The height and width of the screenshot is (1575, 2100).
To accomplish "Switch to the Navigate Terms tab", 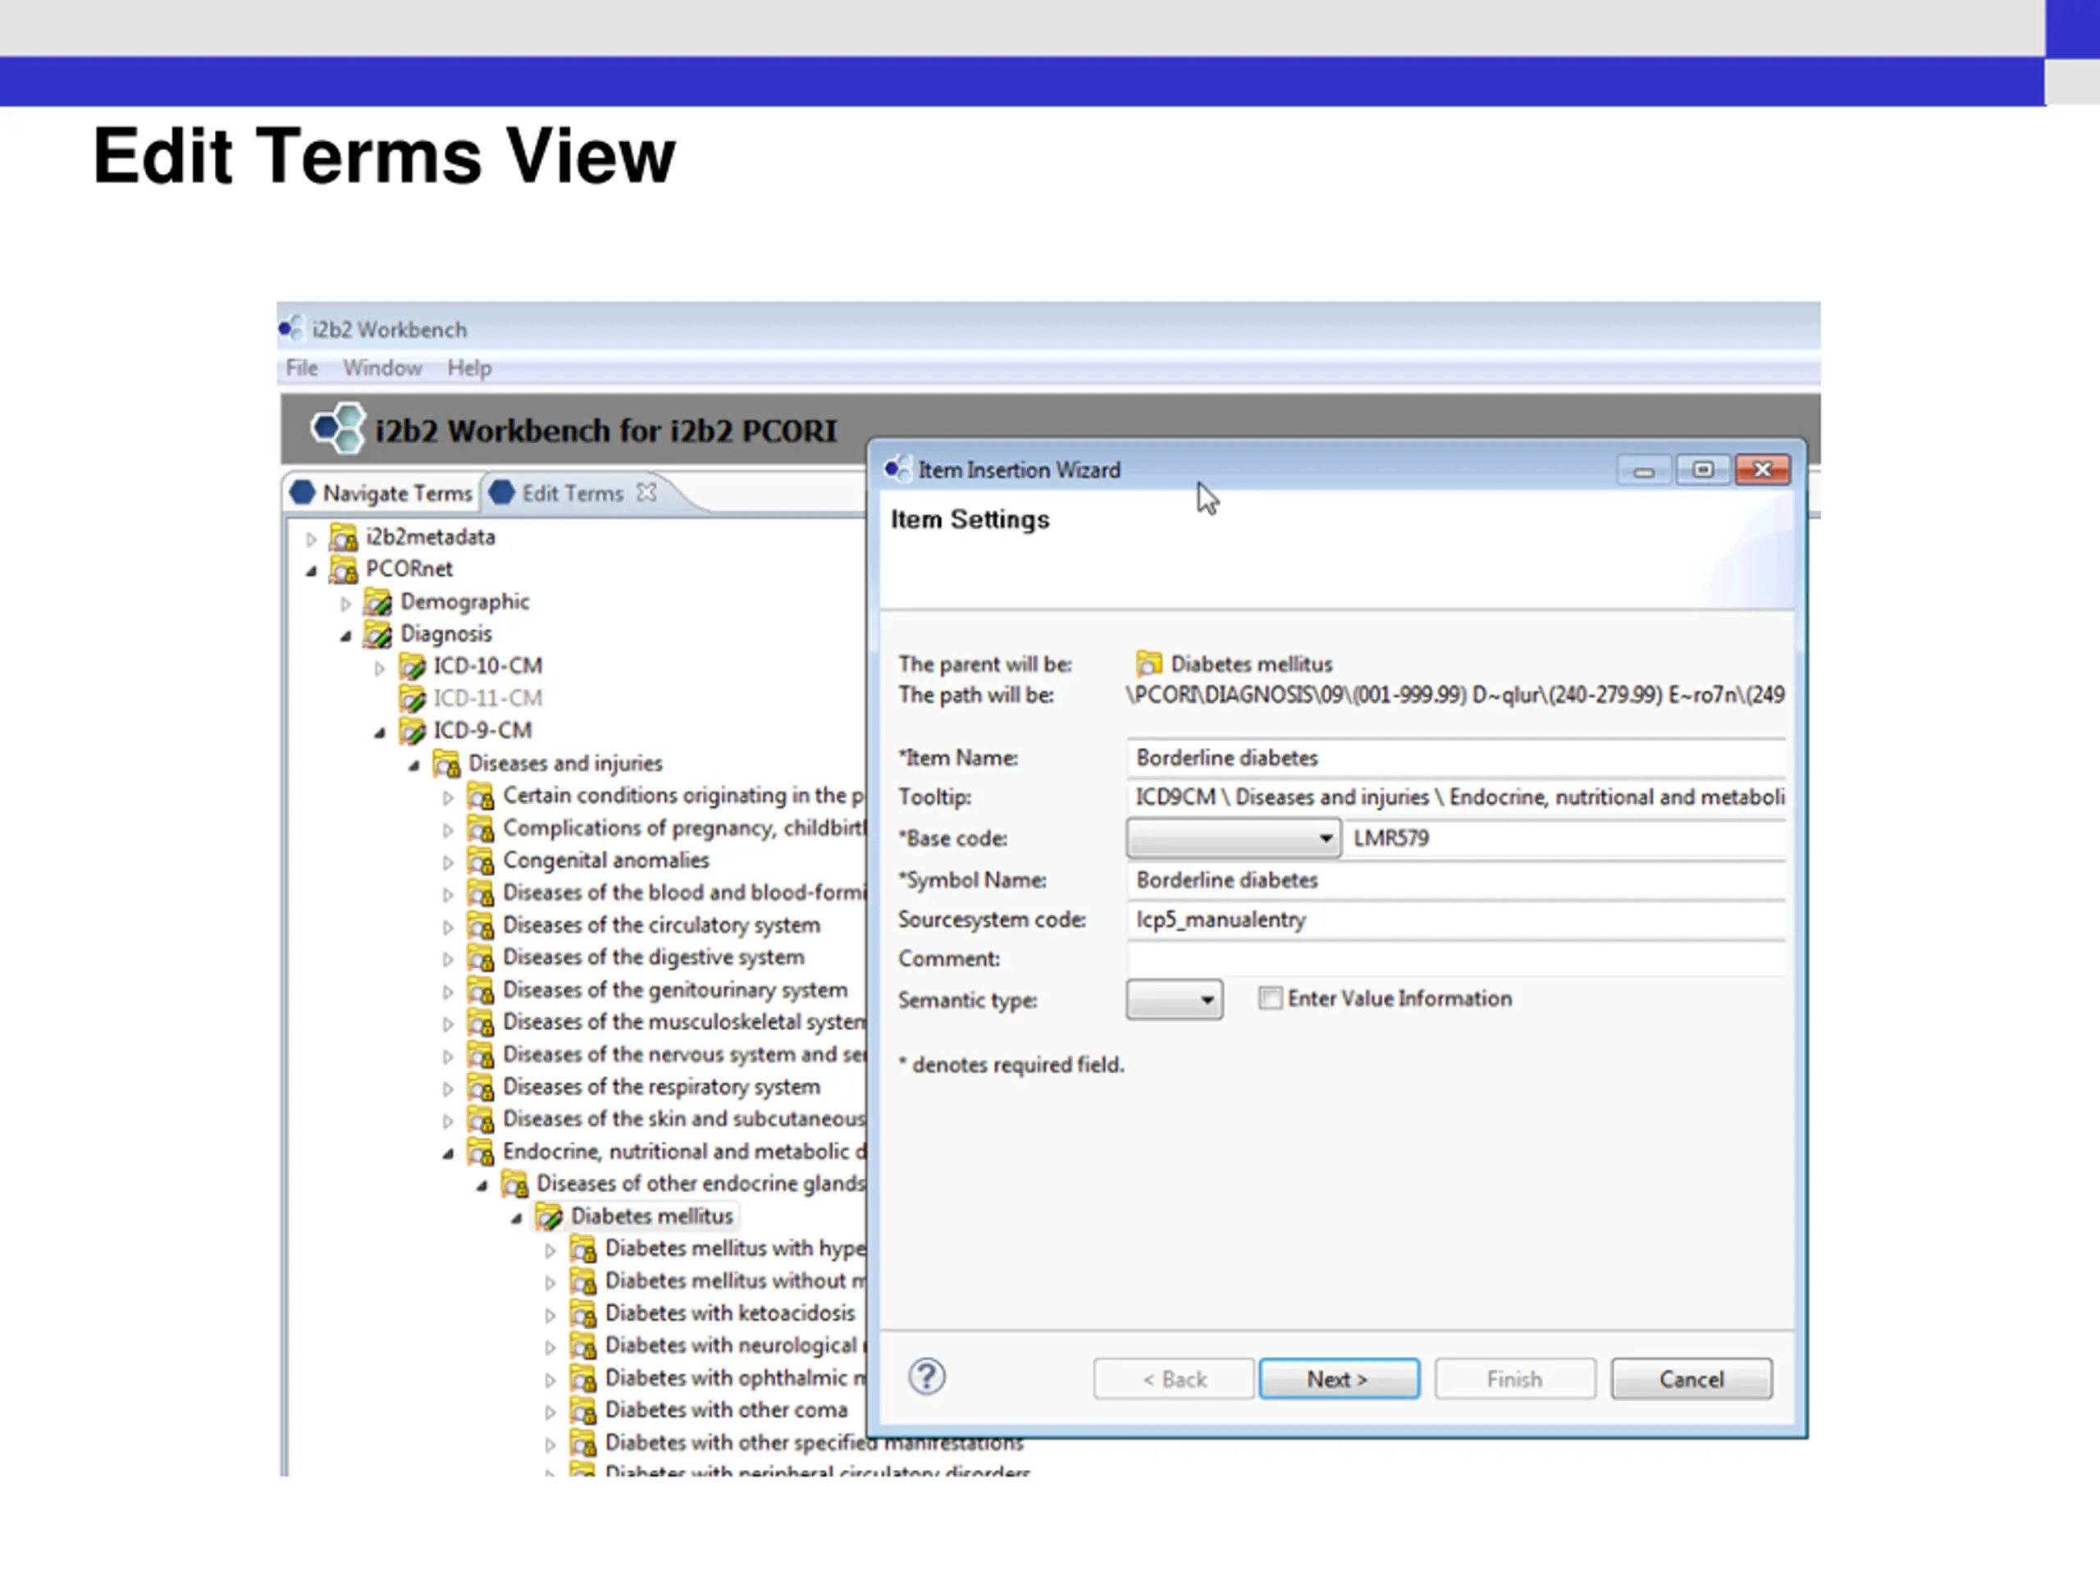I will (x=381, y=493).
